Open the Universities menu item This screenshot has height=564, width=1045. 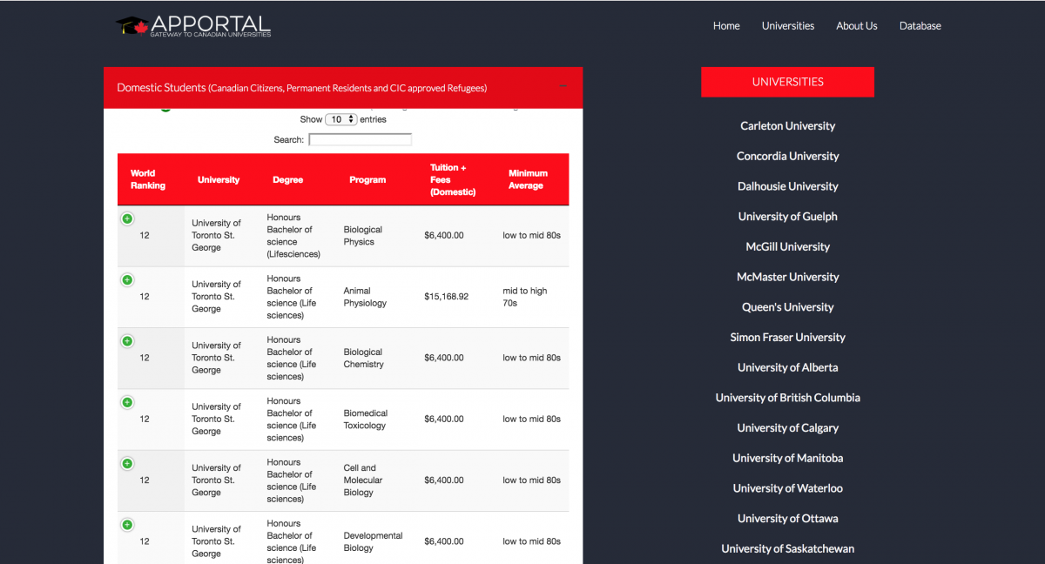787,25
